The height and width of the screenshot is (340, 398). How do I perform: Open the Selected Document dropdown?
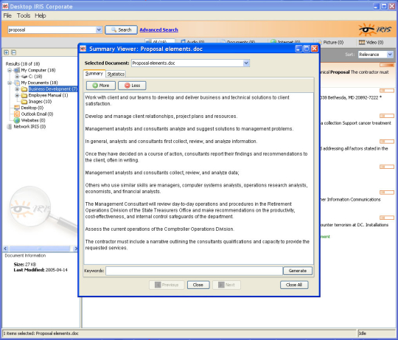pyautogui.click(x=246, y=63)
